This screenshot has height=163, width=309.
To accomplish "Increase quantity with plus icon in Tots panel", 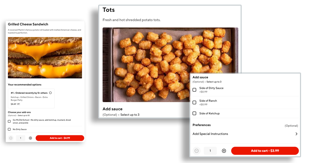I will coord(224,151).
